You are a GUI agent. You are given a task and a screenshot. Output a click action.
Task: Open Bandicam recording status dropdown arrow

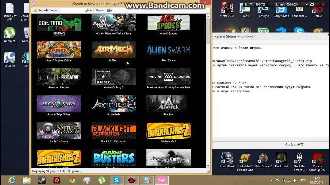pos(307,4)
